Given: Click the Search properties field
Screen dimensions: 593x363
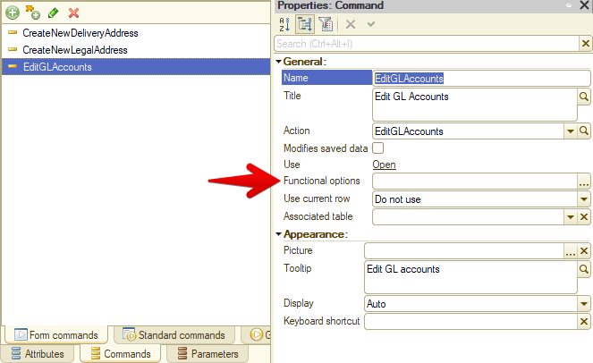Looking at the screenshot, I should click(427, 44).
